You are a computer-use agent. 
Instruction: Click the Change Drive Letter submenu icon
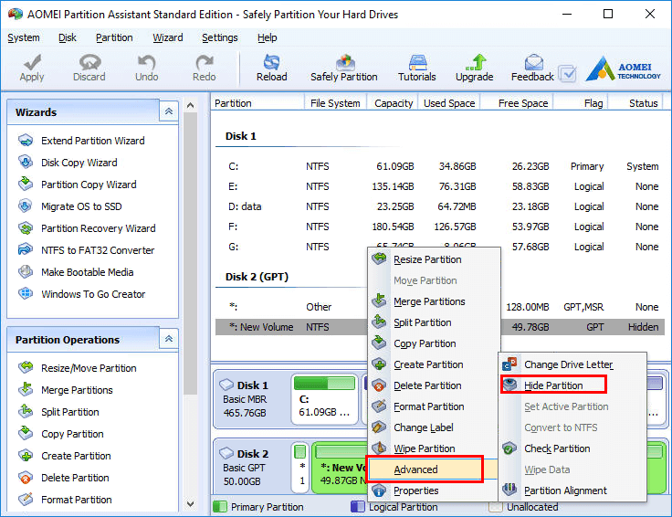click(509, 364)
